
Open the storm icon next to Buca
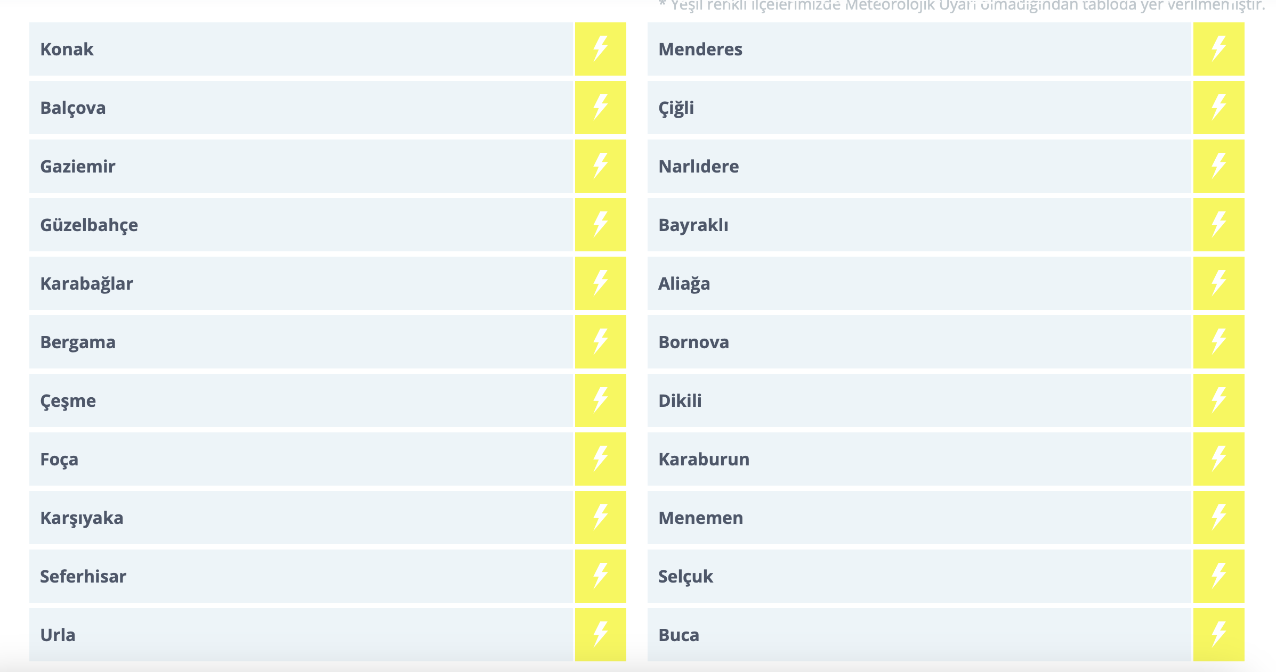[1218, 635]
